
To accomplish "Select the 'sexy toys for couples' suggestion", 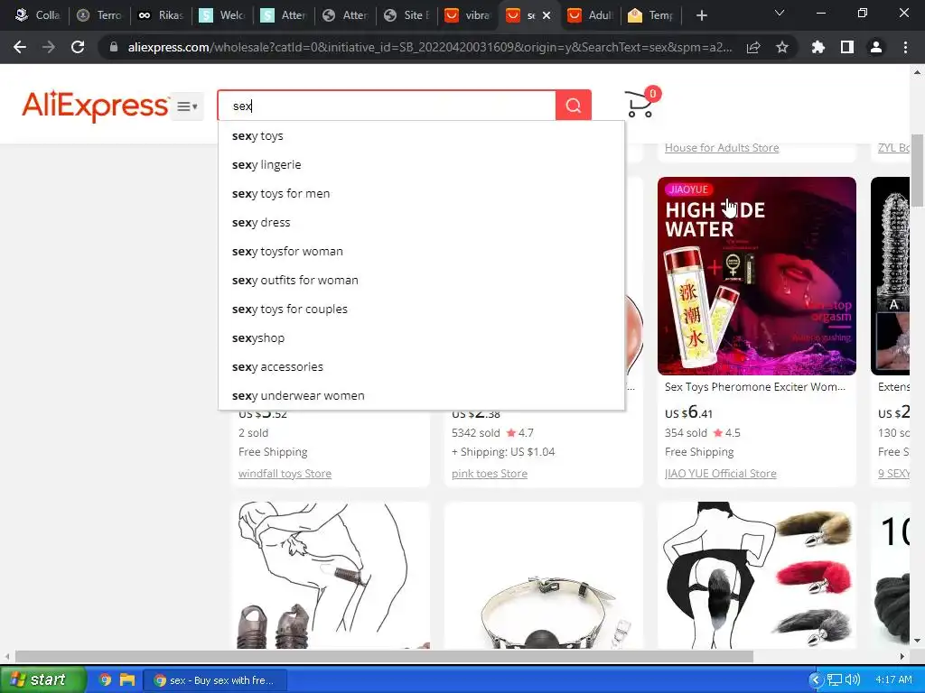I will (x=421, y=309).
